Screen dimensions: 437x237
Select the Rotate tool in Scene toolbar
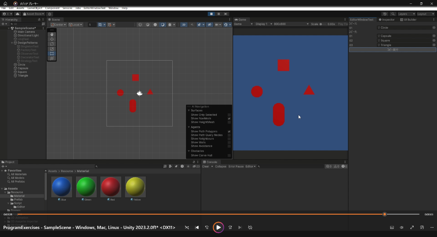coord(52,44)
